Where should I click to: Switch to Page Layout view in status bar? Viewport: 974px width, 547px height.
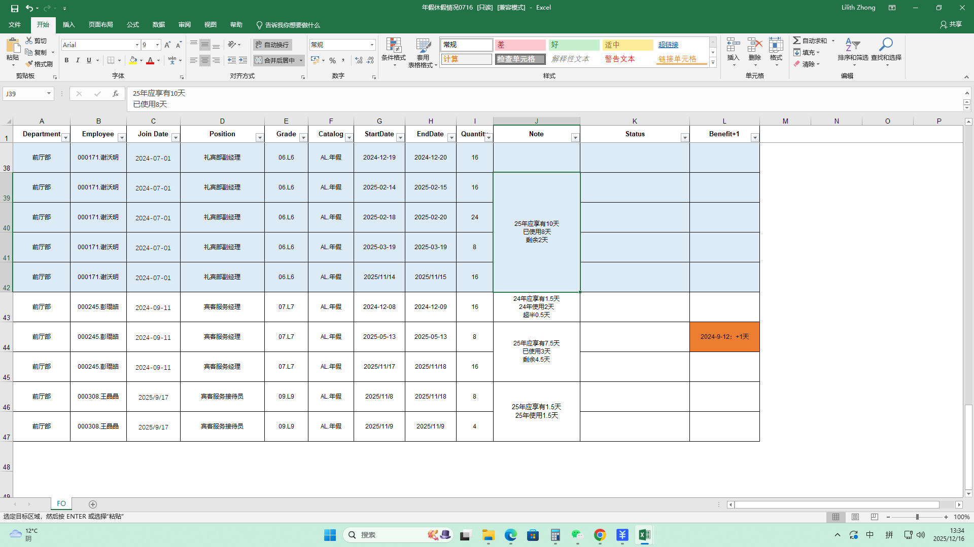coord(855,517)
